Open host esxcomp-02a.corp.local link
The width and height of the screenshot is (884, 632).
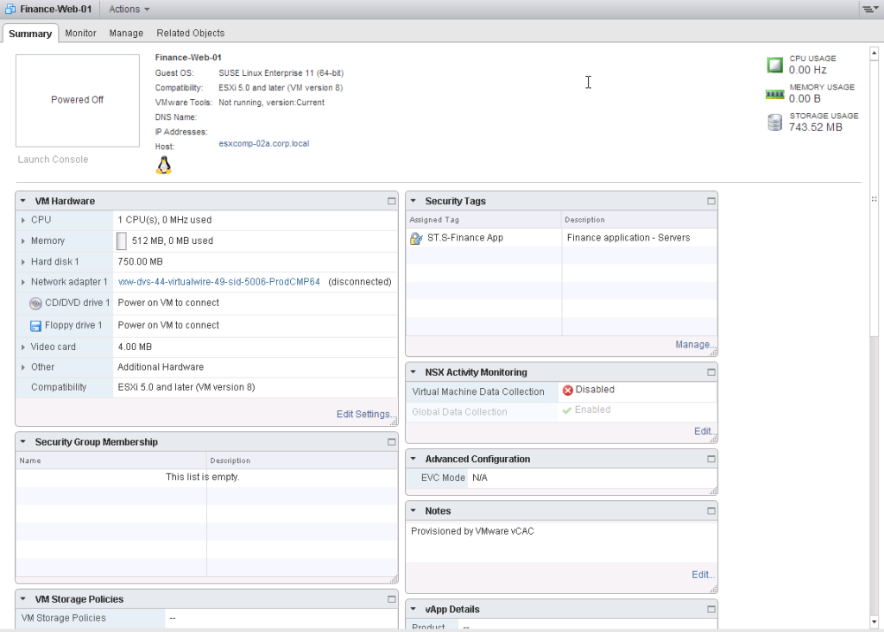tap(264, 144)
